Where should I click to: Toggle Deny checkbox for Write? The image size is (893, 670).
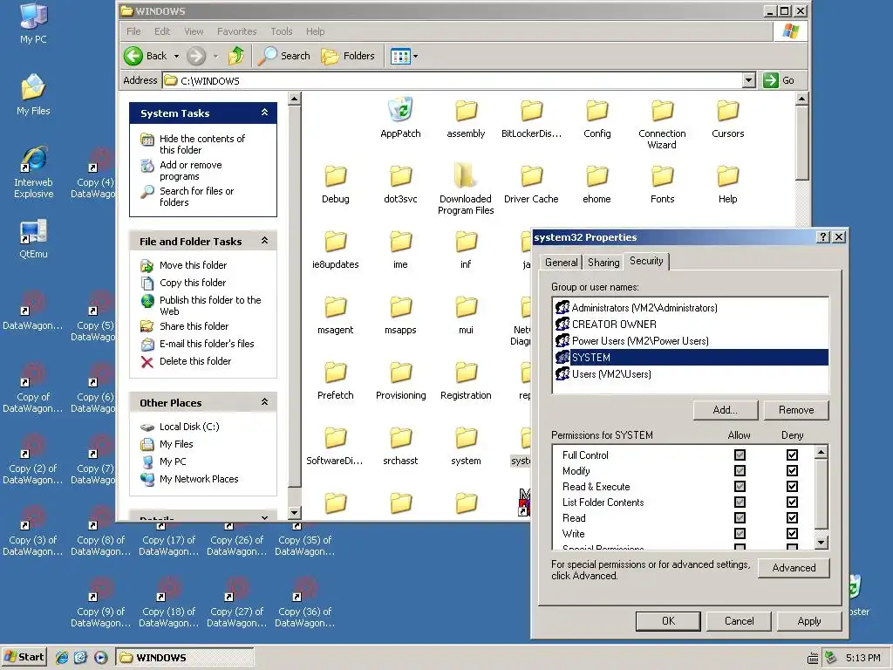792,534
